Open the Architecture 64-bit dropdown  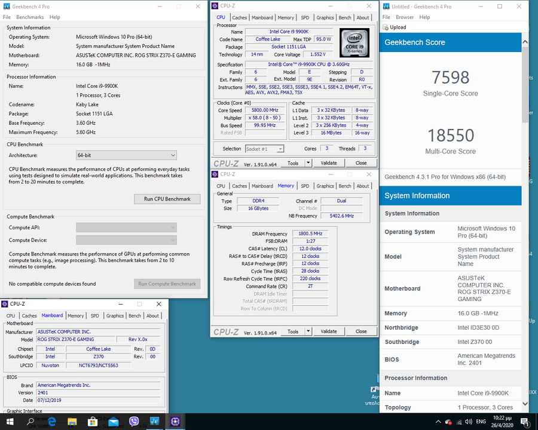point(126,155)
